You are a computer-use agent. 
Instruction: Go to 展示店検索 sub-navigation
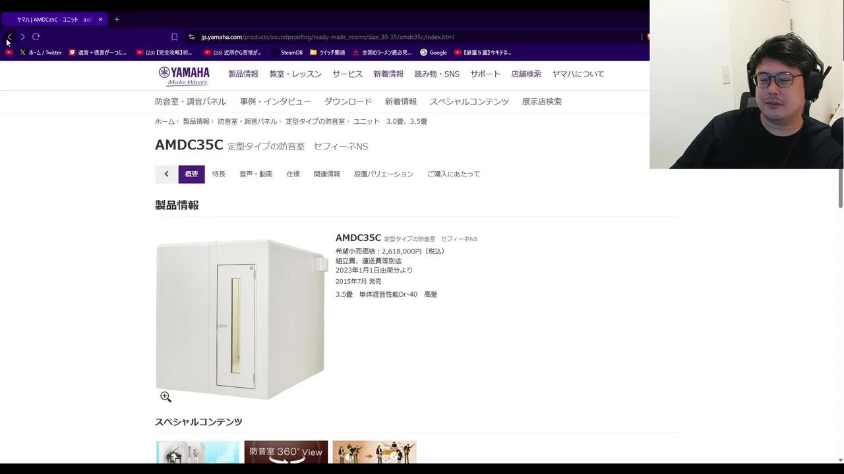(x=542, y=102)
